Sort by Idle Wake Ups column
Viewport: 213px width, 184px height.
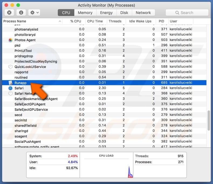coord(140,21)
